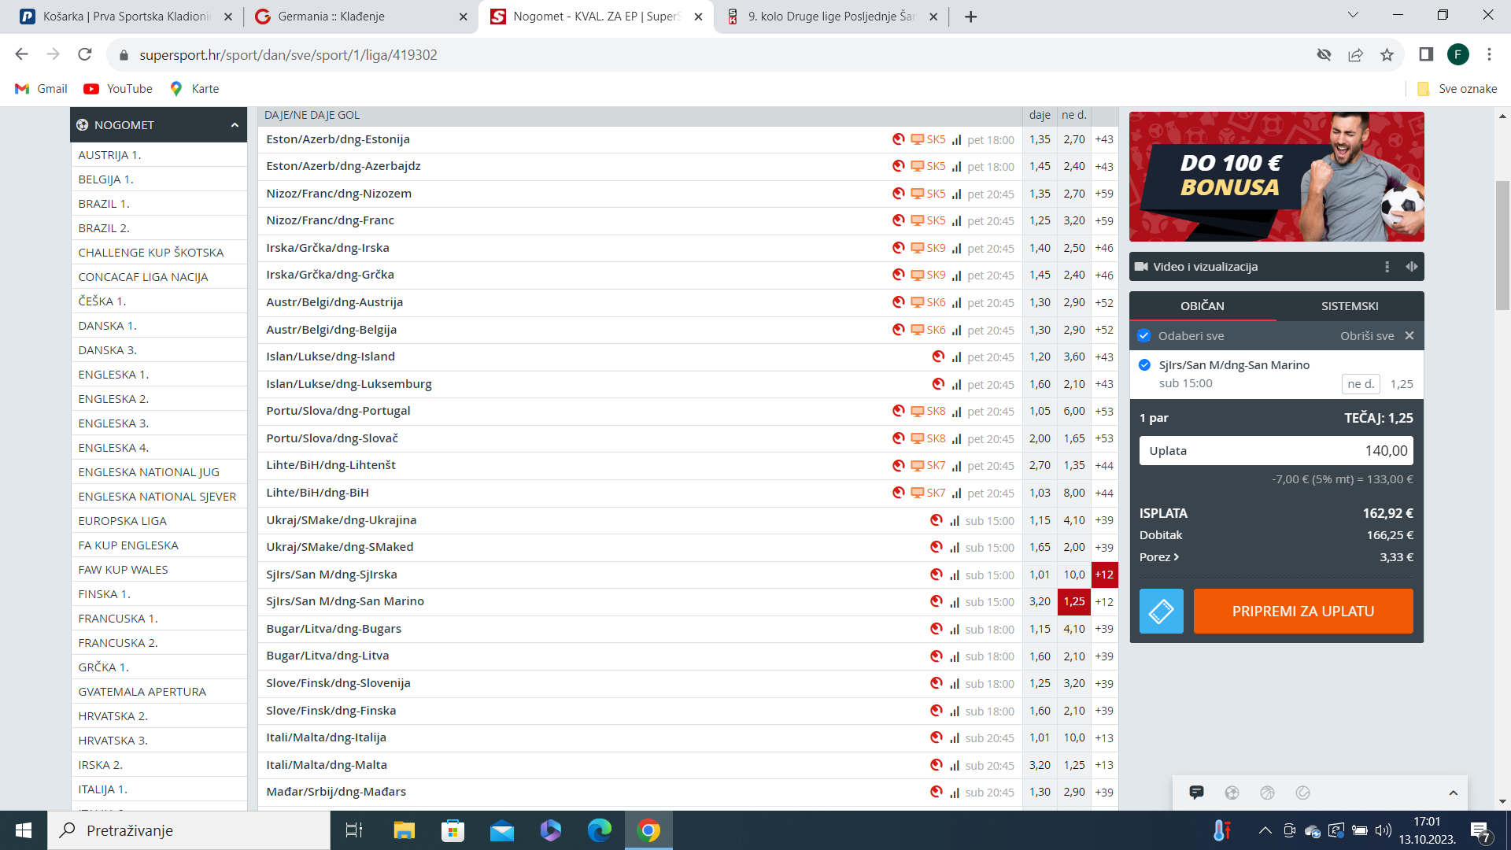Click the blue ticket icon button
1511x850 pixels.
(1161, 611)
